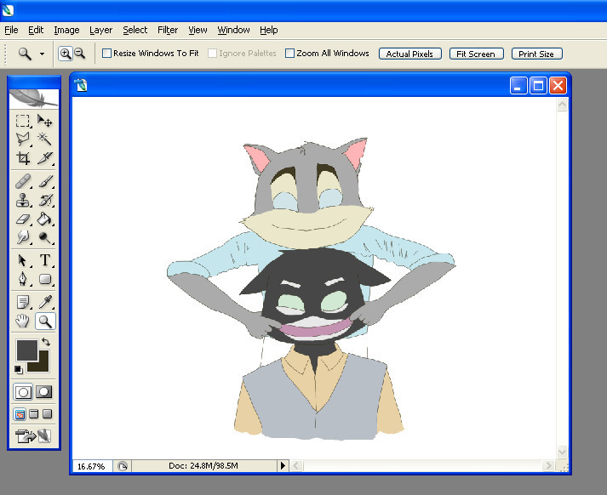This screenshot has width=607, height=495.
Task: Open the Help menu
Action: click(x=269, y=30)
